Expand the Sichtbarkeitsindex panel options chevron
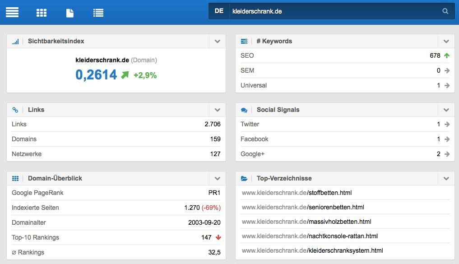 coord(217,41)
